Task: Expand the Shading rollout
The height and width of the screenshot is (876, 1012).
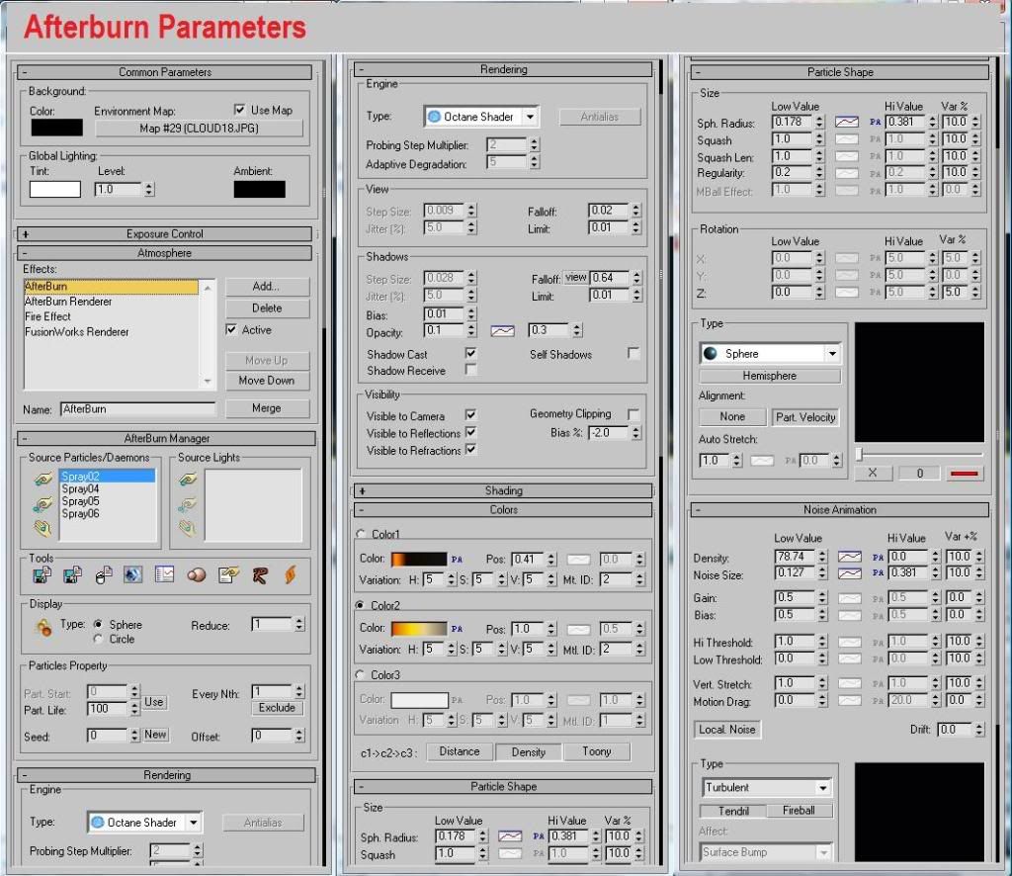Action: 503,490
